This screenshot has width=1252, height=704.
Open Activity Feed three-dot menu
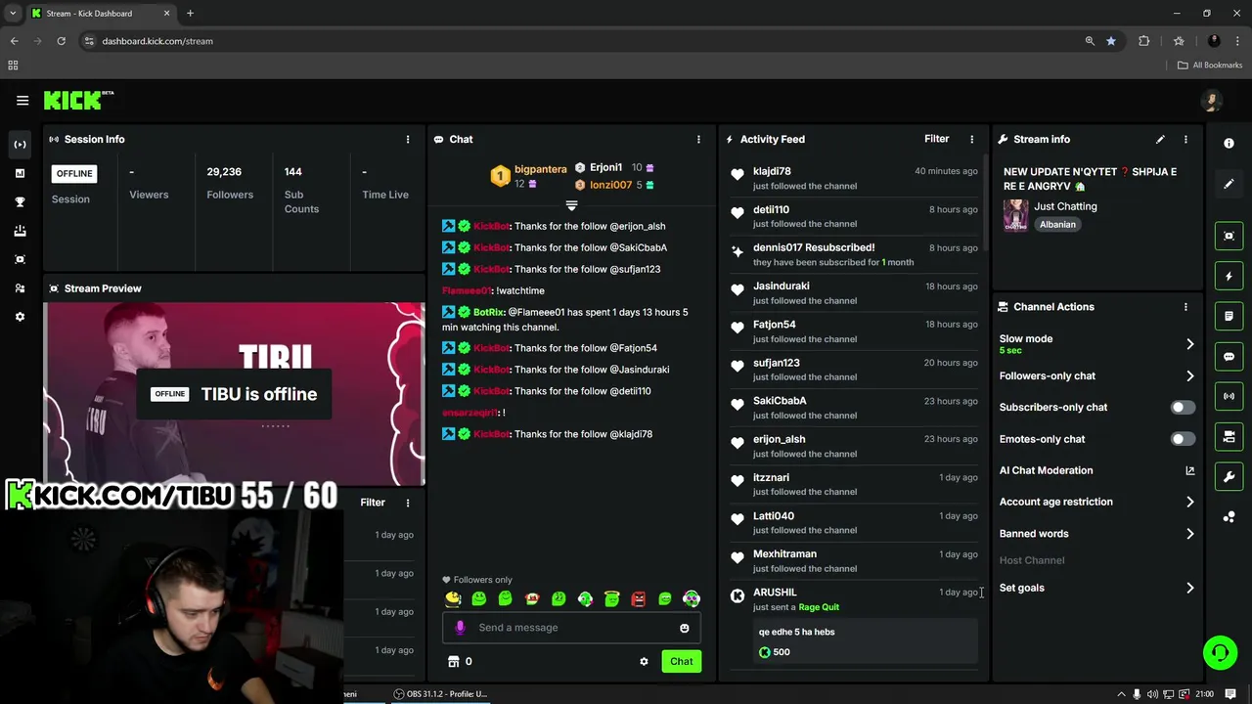(x=971, y=139)
